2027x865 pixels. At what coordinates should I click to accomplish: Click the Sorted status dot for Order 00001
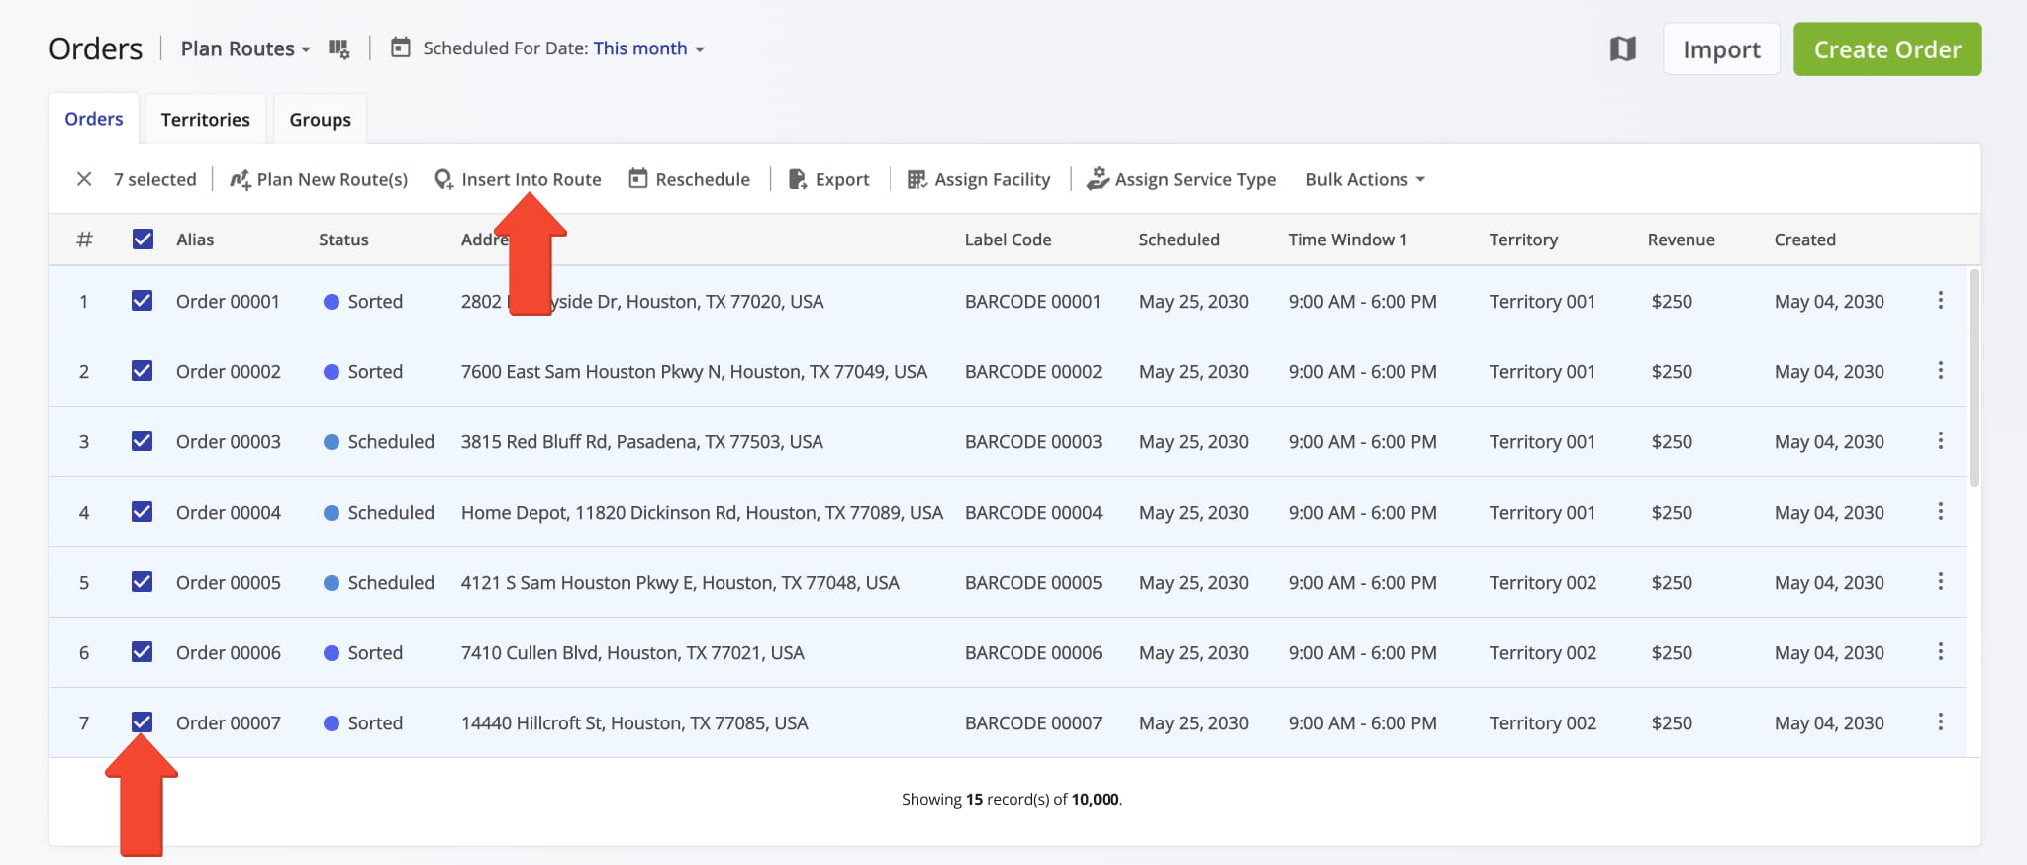point(332,302)
